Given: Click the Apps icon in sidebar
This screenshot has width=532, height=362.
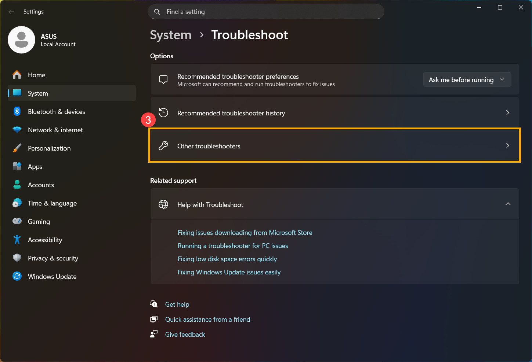Looking at the screenshot, I should point(17,166).
